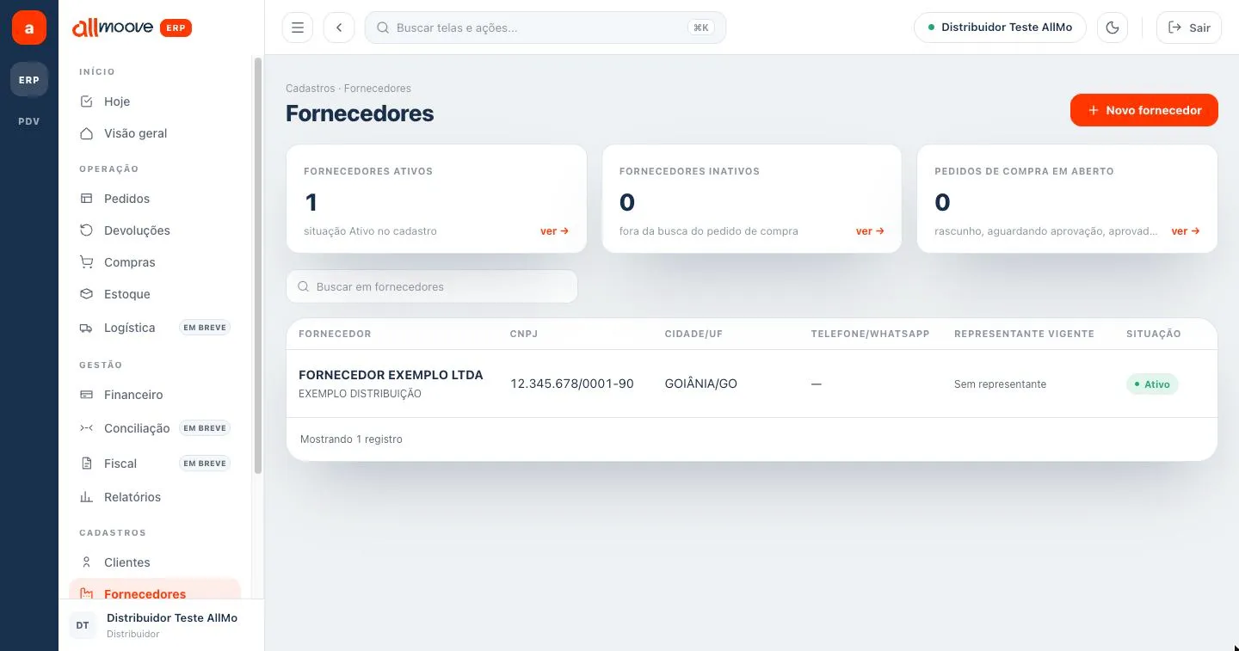1239x651 pixels.
Task: Log out with the Sair button
Action: click(x=1188, y=28)
